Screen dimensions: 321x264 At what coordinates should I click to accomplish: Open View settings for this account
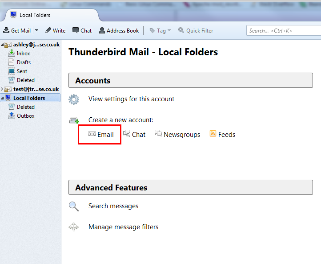(131, 99)
